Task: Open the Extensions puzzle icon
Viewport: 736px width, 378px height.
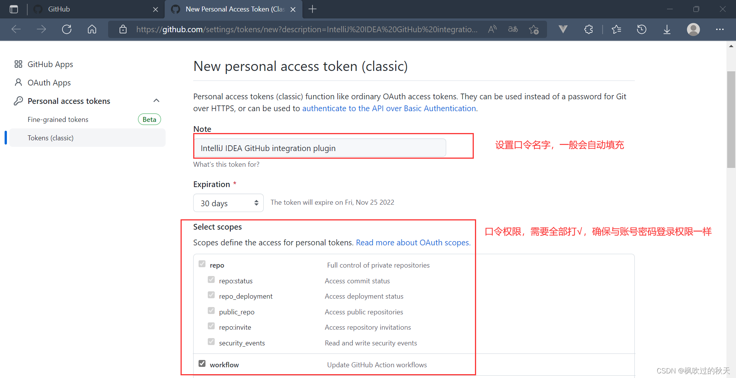Action: click(589, 30)
